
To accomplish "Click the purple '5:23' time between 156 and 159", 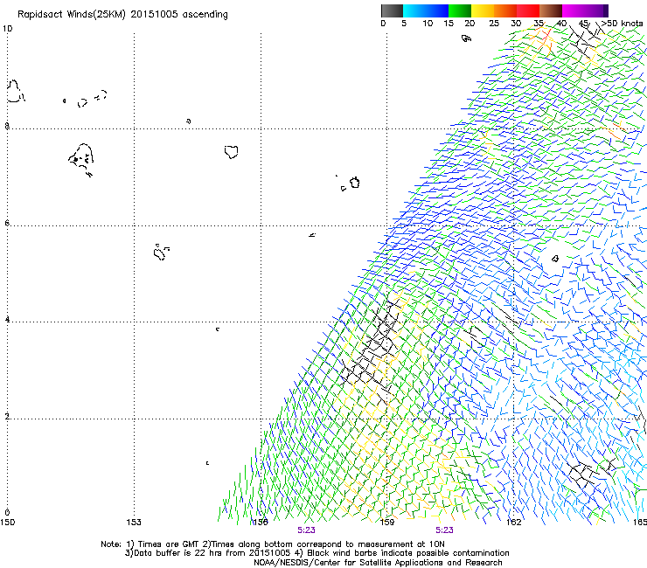I will pyautogui.click(x=306, y=530).
